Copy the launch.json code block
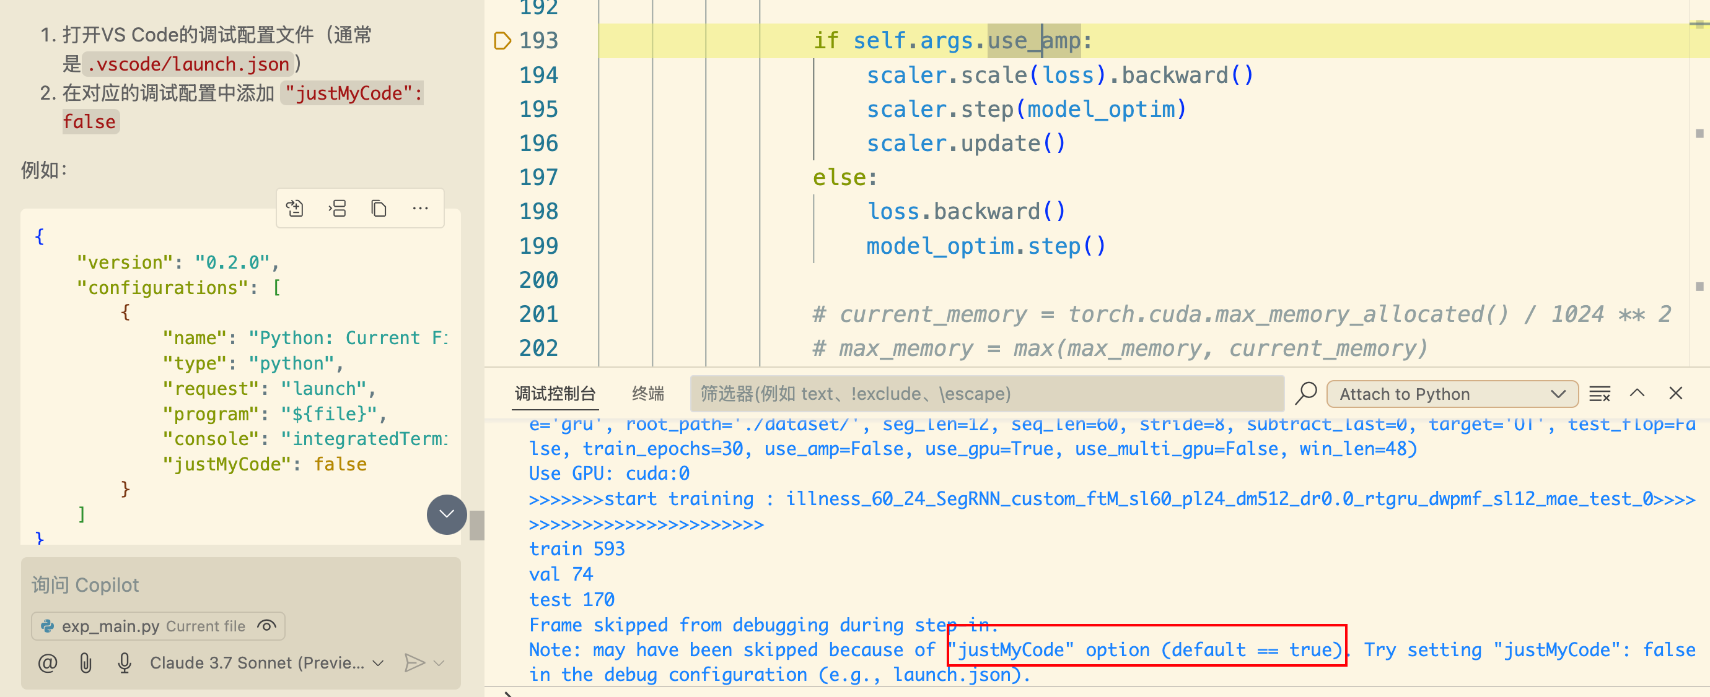The height and width of the screenshot is (697, 1710). pyautogui.click(x=379, y=208)
